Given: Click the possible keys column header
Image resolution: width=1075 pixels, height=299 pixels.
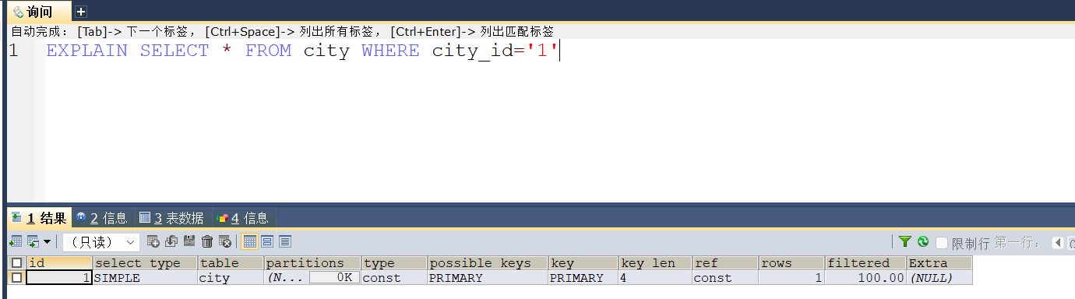Looking at the screenshot, I should [x=488, y=263].
